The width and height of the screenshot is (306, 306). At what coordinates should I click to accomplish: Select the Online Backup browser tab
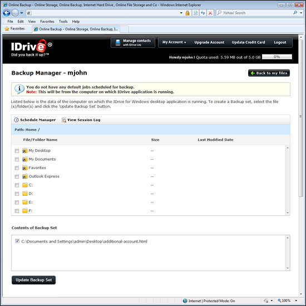pyautogui.click(x=76, y=29)
